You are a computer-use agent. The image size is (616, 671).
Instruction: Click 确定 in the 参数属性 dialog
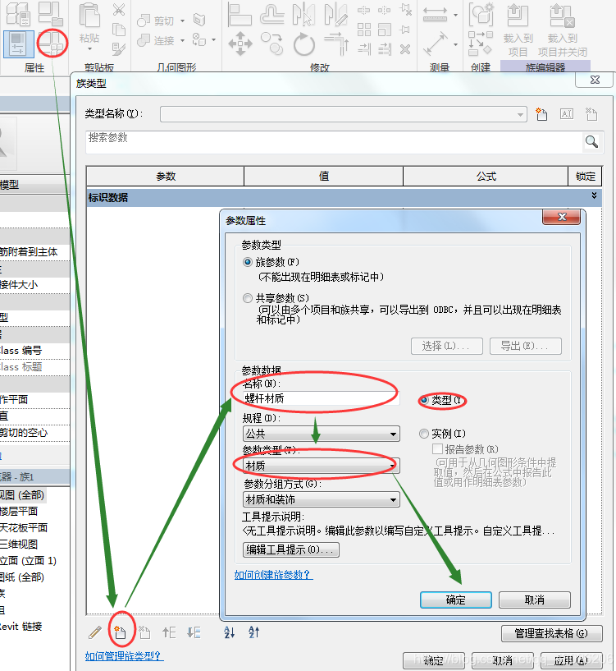click(x=456, y=600)
